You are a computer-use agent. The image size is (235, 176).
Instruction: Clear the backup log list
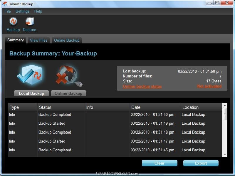(160, 163)
